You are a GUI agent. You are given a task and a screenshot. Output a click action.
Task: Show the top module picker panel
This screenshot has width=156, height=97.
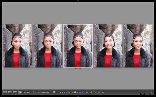tap(78, 1)
